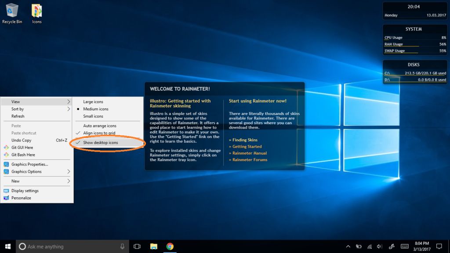Open Google Chrome from the taskbar

click(x=170, y=246)
